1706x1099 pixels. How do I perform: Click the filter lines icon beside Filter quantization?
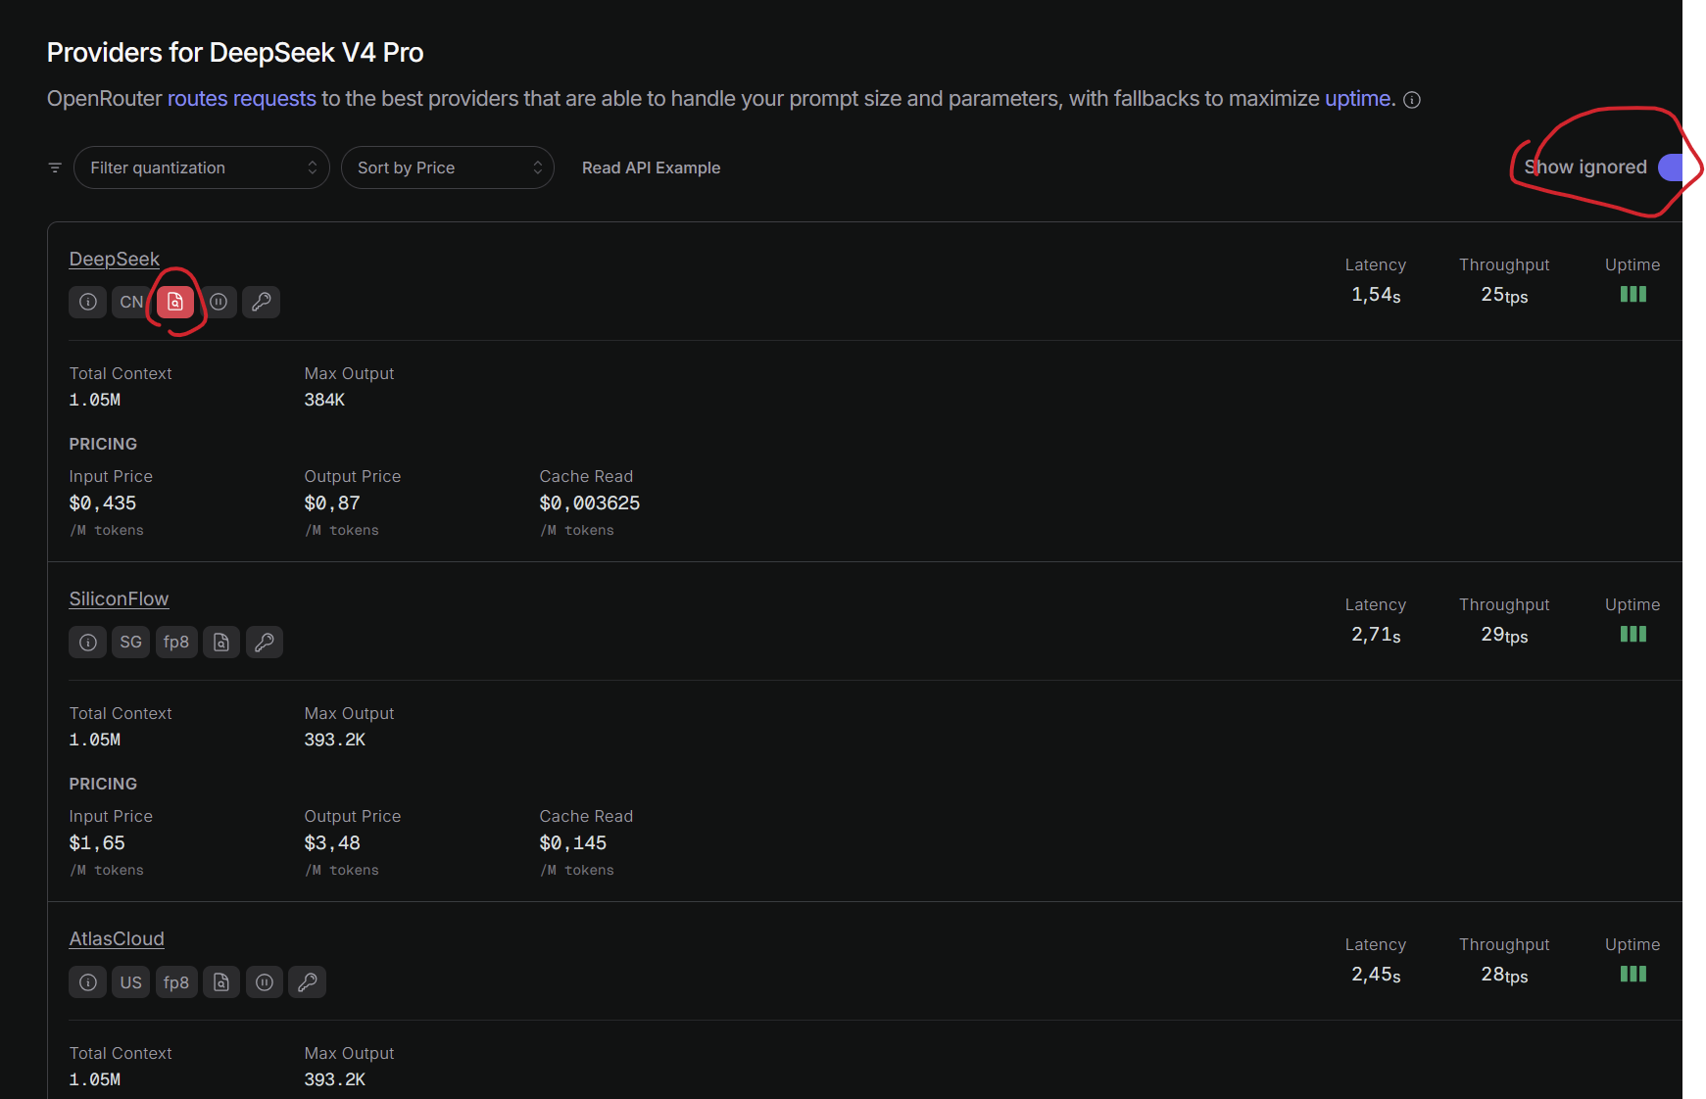55,168
